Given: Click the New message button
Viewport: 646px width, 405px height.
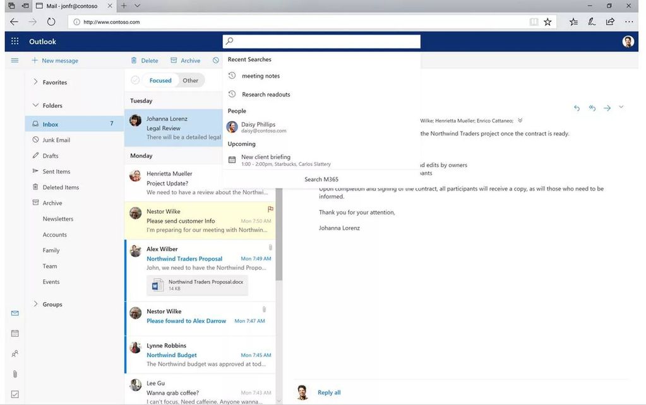Looking at the screenshot, I should point(55,61).
